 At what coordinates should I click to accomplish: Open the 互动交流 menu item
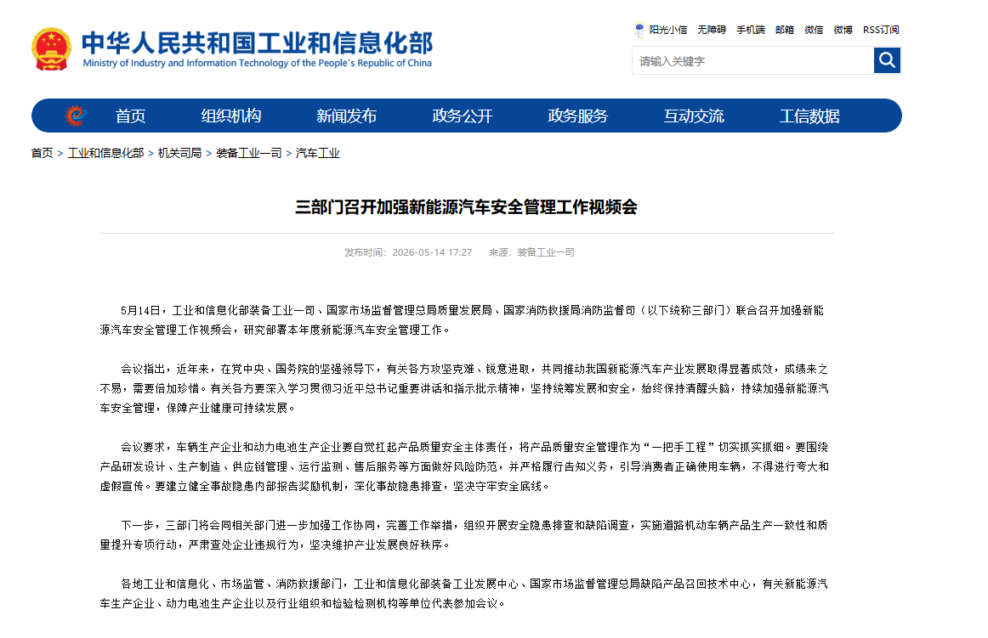[694, 116]
